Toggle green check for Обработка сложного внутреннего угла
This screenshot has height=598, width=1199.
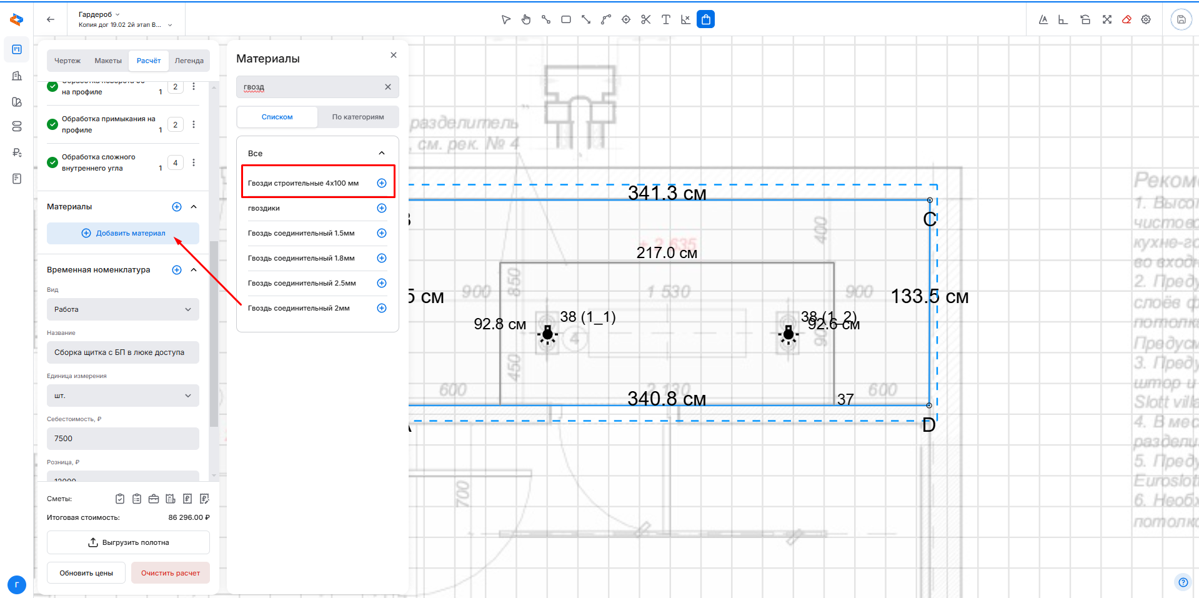(x=53, y=162)
